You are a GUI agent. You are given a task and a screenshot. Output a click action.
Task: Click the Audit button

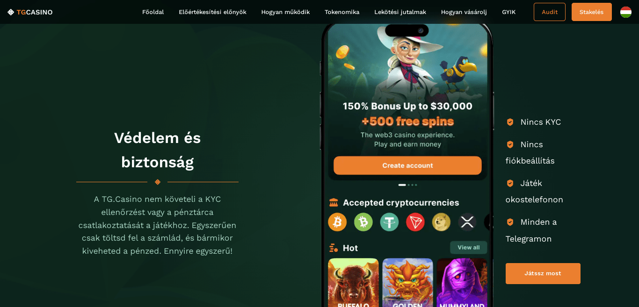coord(550,12)
